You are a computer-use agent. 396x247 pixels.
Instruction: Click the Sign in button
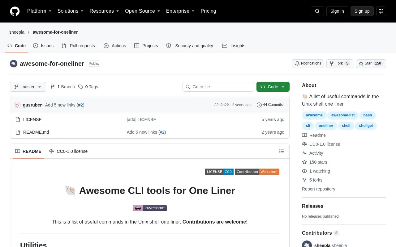point(337,11)
